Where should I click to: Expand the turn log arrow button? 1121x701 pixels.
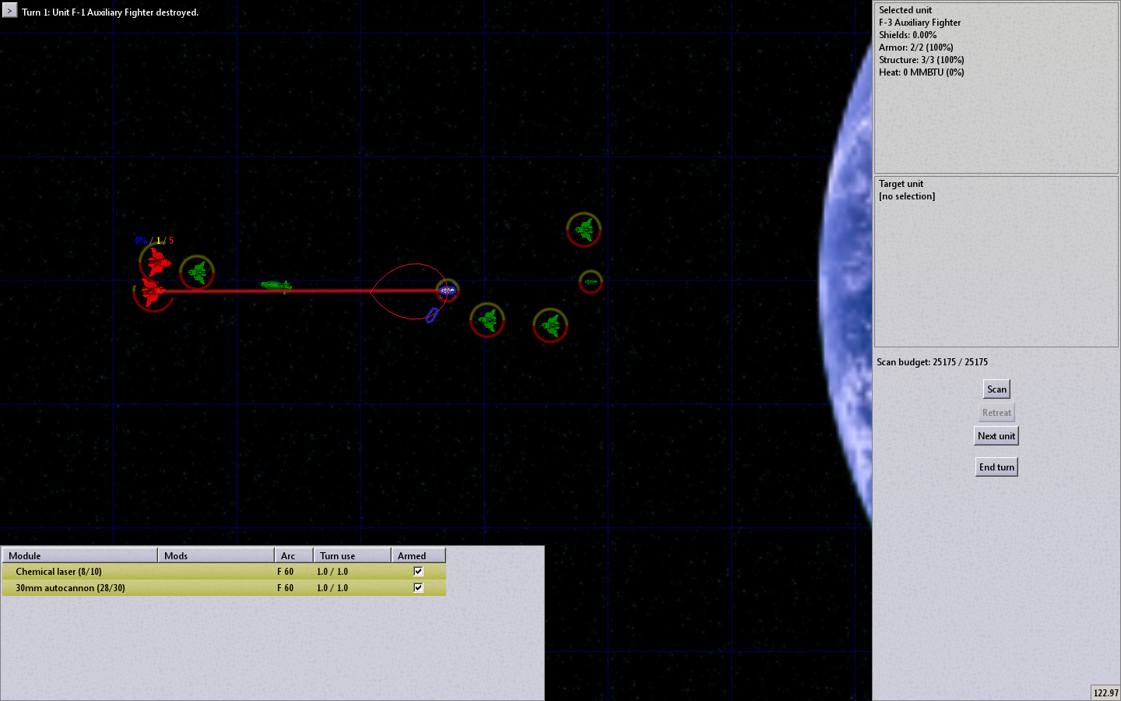point(9,11)
